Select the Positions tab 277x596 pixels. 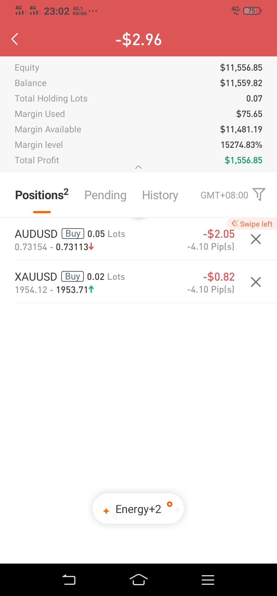pyautogui.click(x=42, y=195)
